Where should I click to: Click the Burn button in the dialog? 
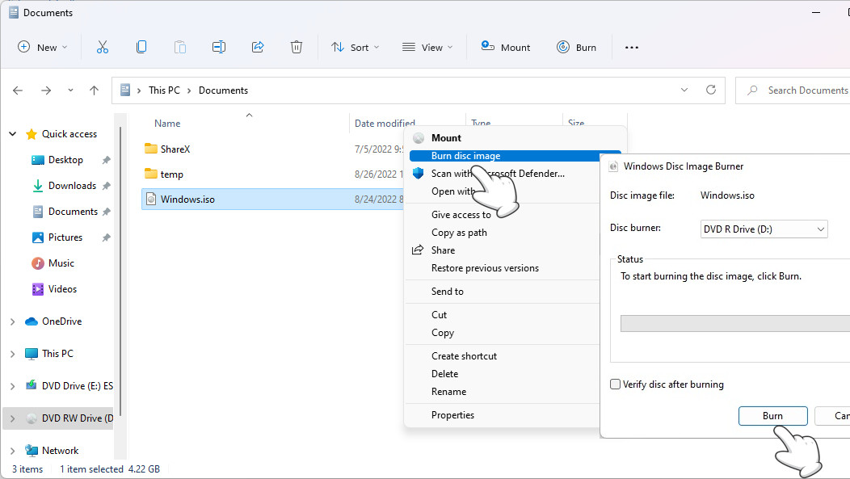click(772, 416)
